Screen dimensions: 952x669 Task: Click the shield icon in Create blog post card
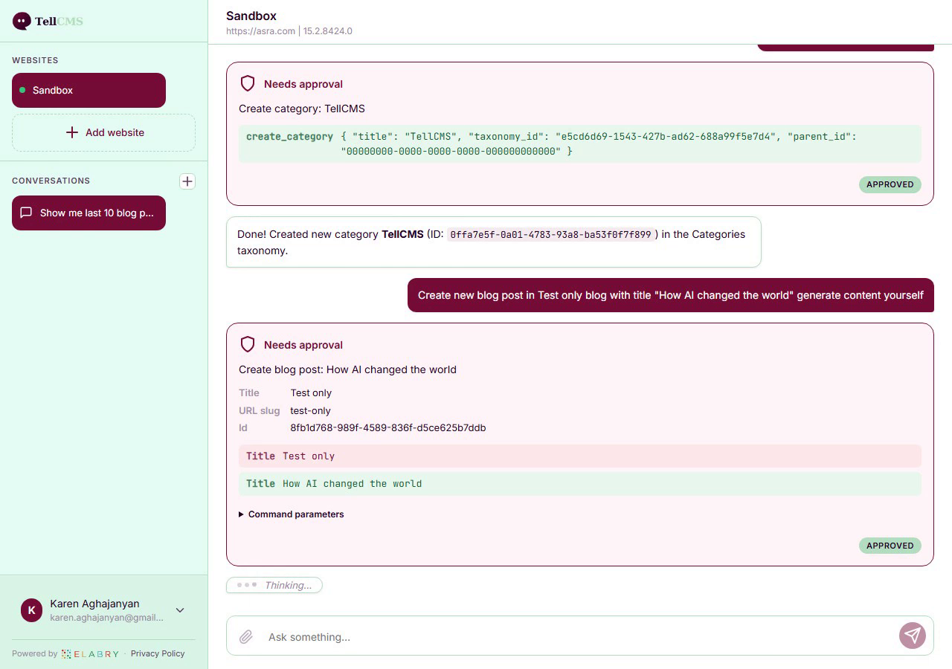[248, 344]
